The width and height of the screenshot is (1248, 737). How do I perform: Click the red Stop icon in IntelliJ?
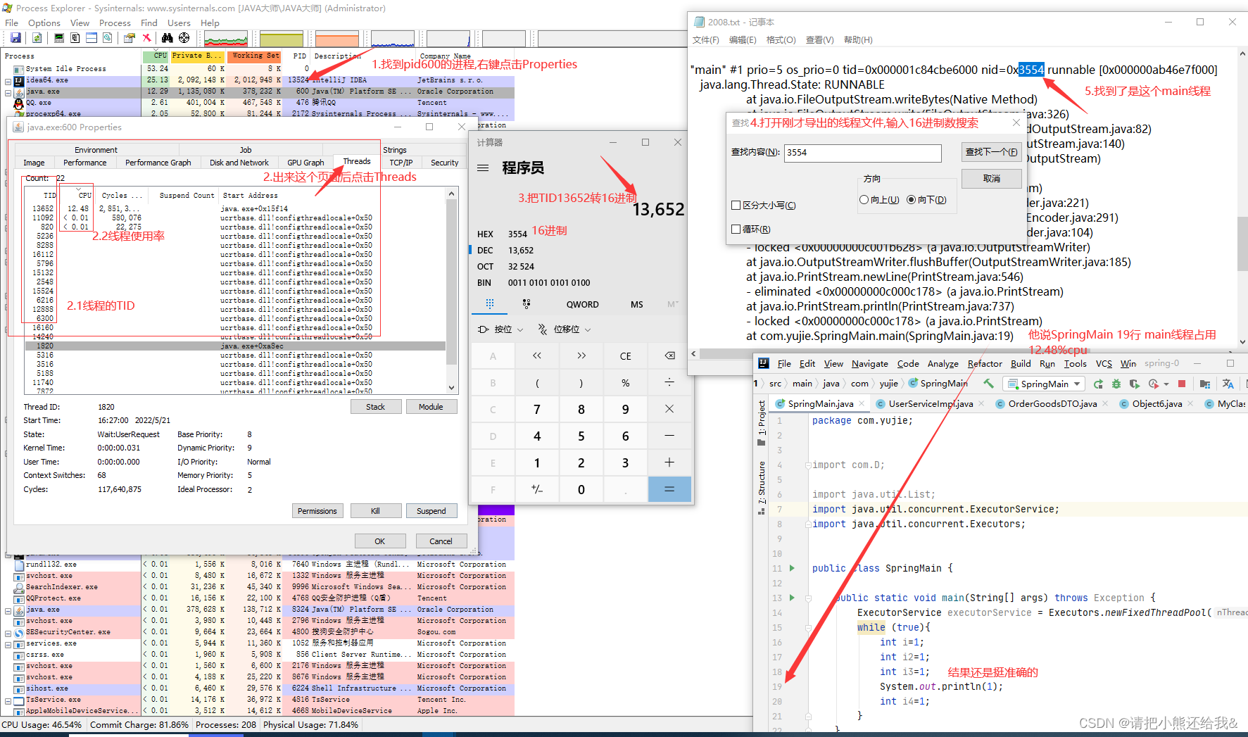tap(1182, 384)
